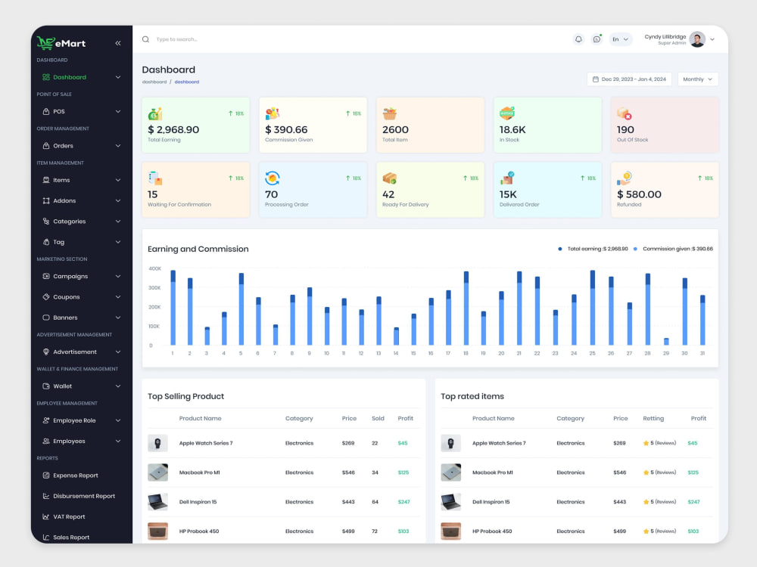Viewport: 757px width, 567px height.
Task: Click the Addons icon in sidebar
Action: 46,200
